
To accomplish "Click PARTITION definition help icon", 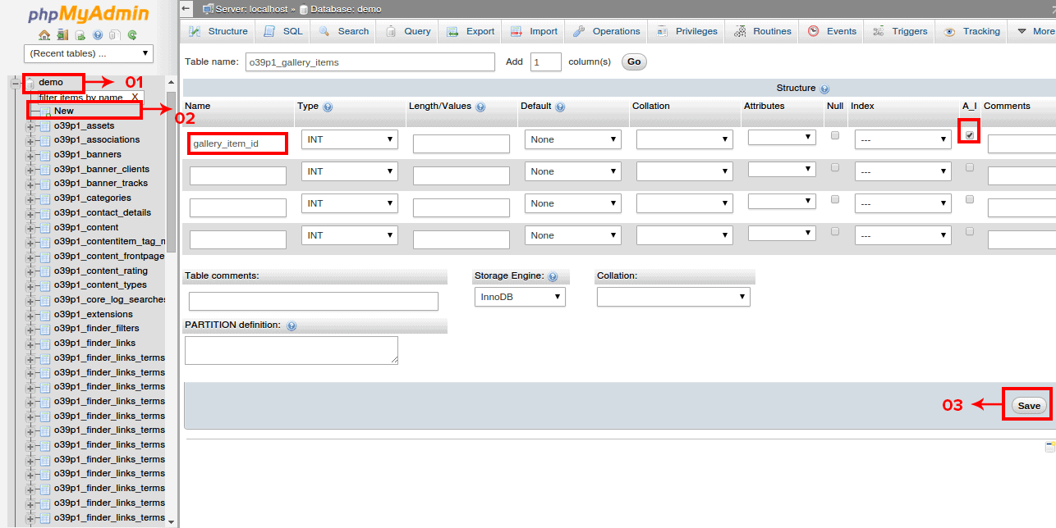I will click(292, 325).
